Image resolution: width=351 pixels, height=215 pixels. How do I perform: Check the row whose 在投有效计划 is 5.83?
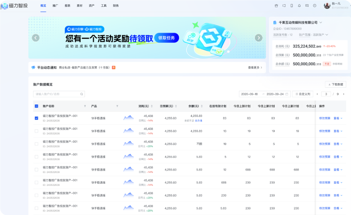click(36, 208)
